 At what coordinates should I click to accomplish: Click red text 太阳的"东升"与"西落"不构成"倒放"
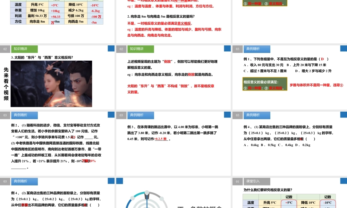171,89
